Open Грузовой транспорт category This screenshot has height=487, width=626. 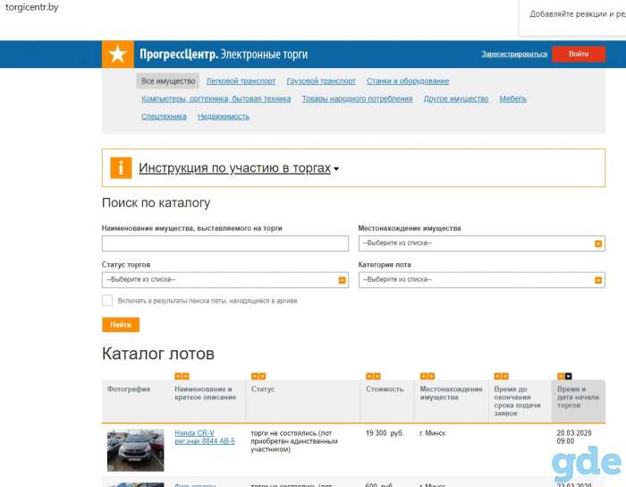click(x=321, y=81)
